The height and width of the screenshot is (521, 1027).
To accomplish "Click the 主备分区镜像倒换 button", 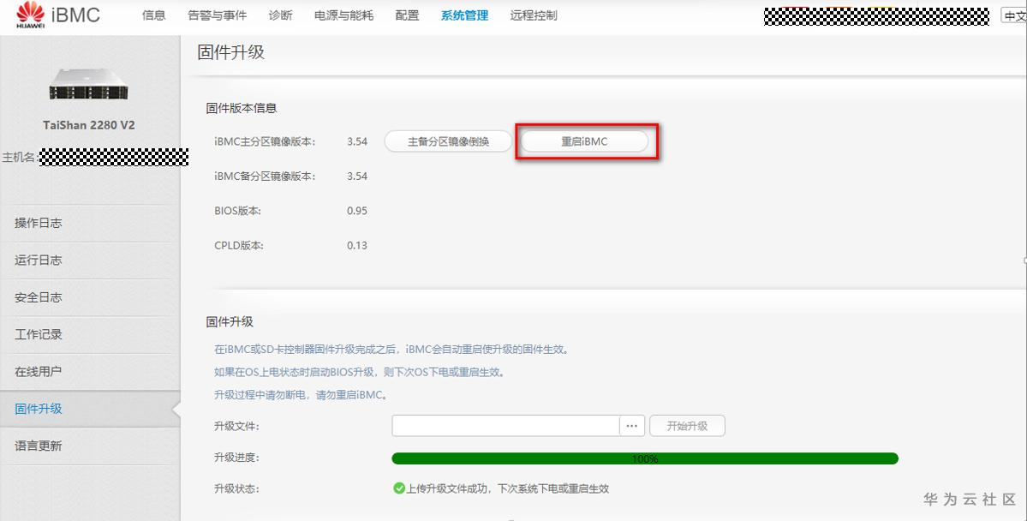I will pyautogui.click(x=448, y=141).
